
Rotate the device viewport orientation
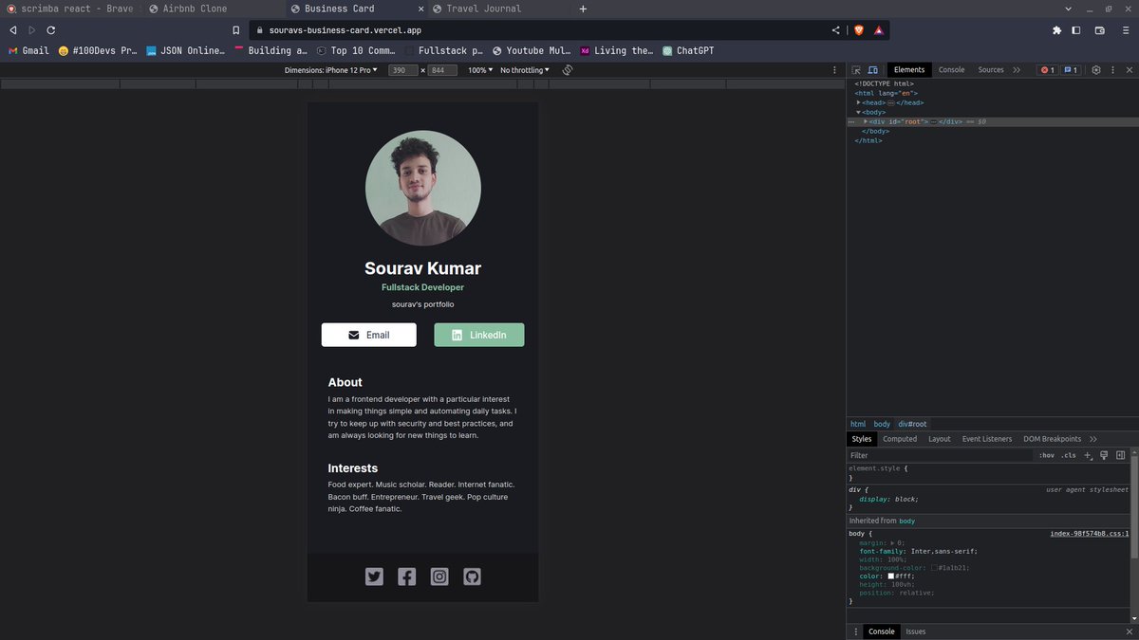pyautogui.click(x=567, y=70)
